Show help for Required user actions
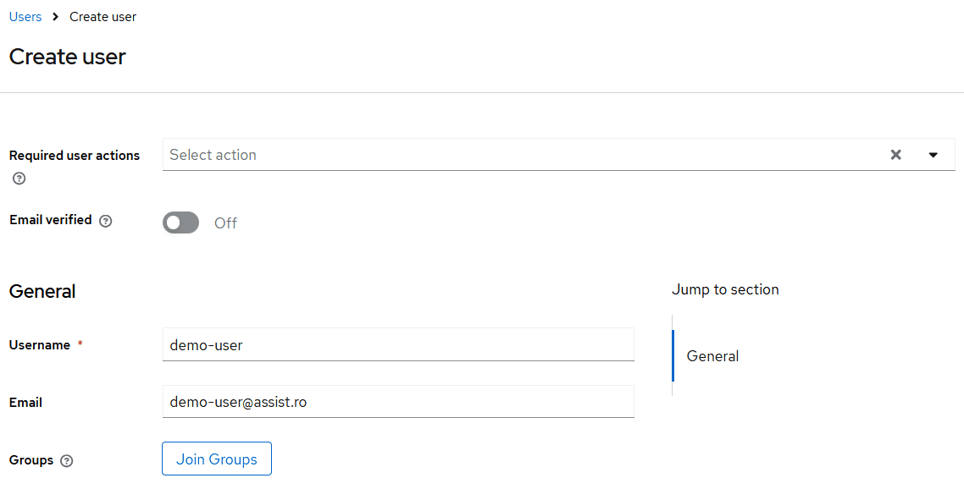 (x=18, y=178)
